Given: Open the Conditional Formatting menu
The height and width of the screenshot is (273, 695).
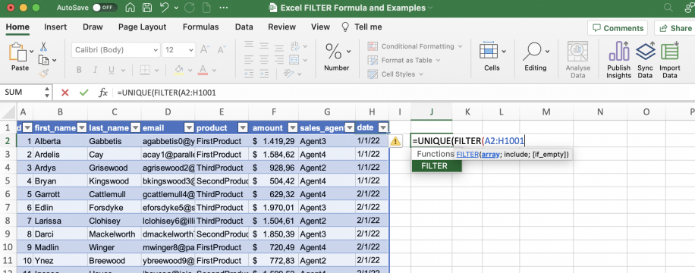Looking at the screenshot, I should [415, 46].
